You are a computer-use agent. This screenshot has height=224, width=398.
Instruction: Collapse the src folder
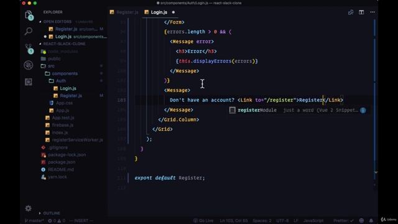tap(51, 66)
